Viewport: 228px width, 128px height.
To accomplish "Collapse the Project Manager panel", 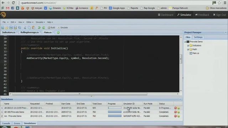I will tap(225, 32).
